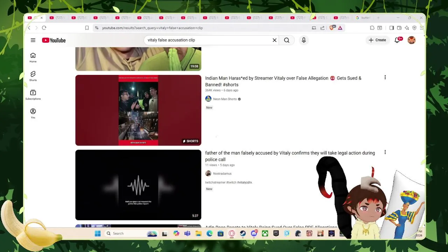The image size is (448, 252).
Task: Open the Brave Shields lion icon
Action: click(x=332, y=28)
